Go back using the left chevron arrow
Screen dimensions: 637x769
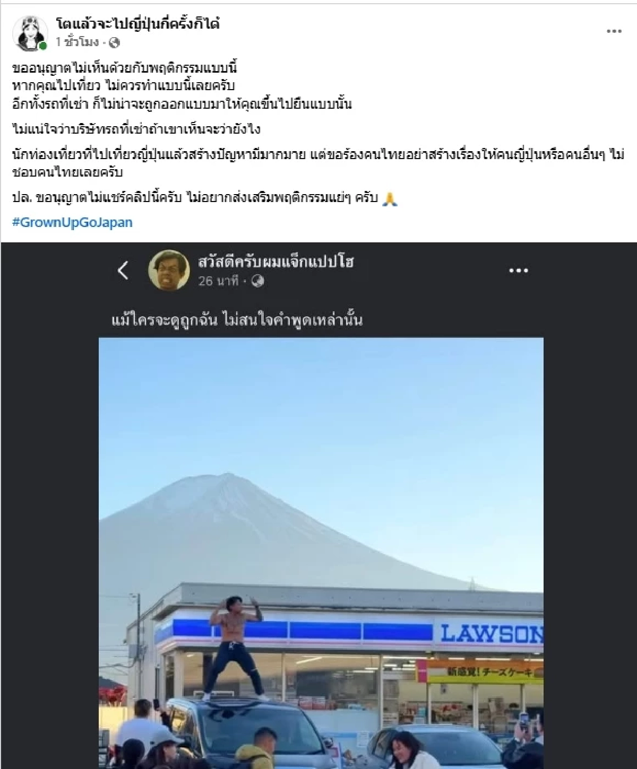coord(123,270)
